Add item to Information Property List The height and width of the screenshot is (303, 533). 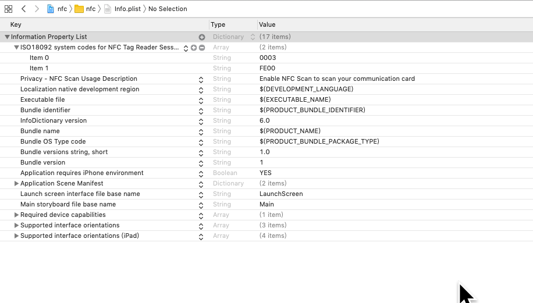click(x=202, y=37)
